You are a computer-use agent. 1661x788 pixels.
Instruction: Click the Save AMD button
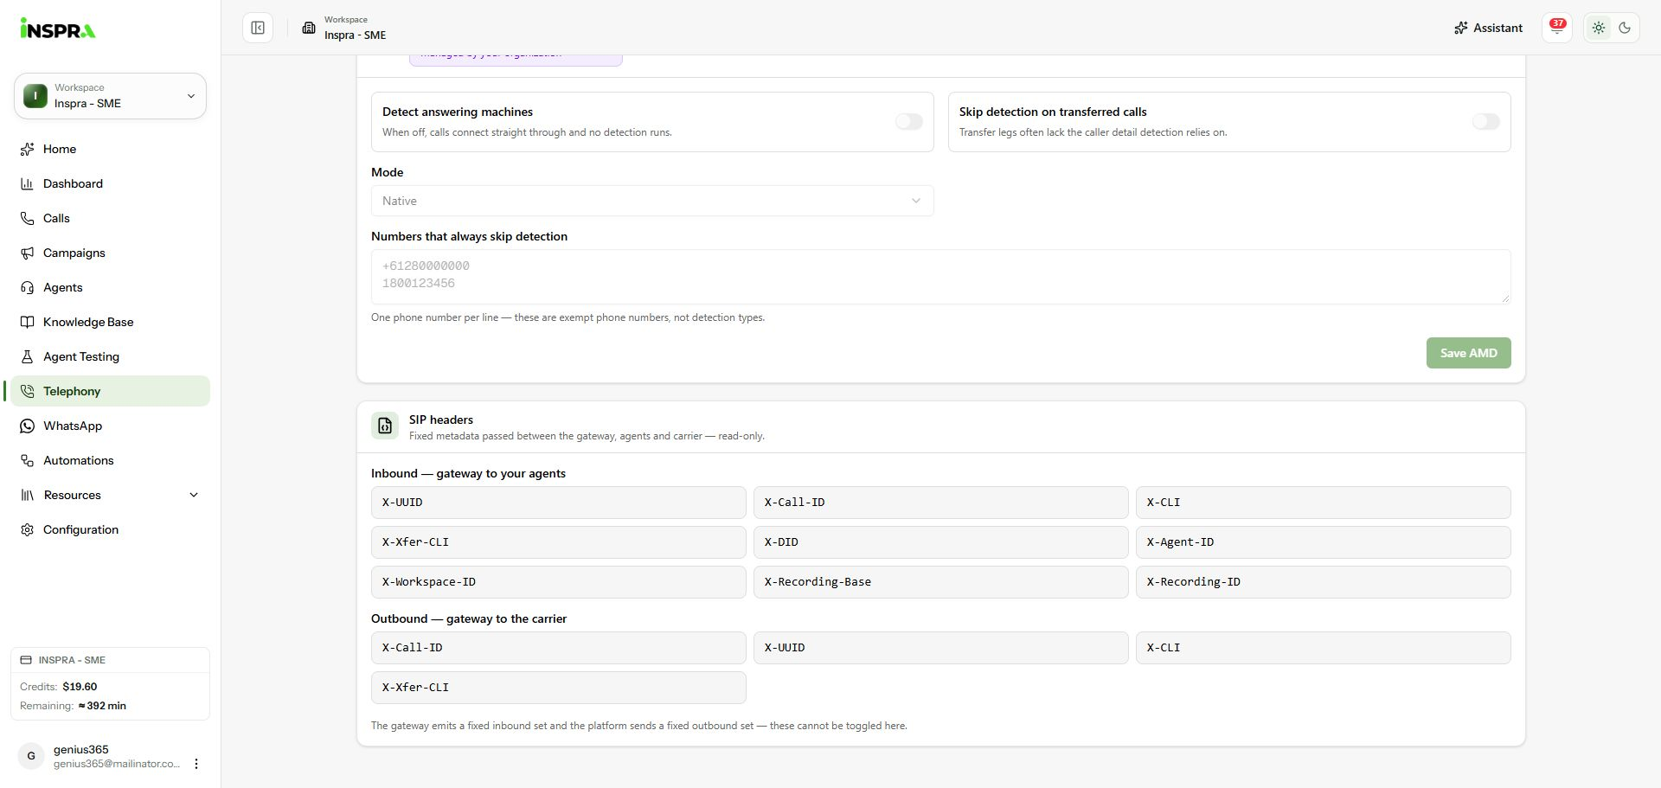1468,353
